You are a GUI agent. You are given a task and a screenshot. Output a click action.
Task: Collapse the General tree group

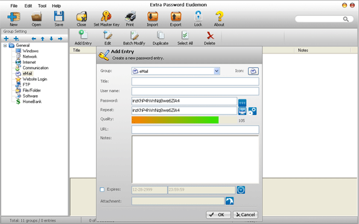point(5,46)
